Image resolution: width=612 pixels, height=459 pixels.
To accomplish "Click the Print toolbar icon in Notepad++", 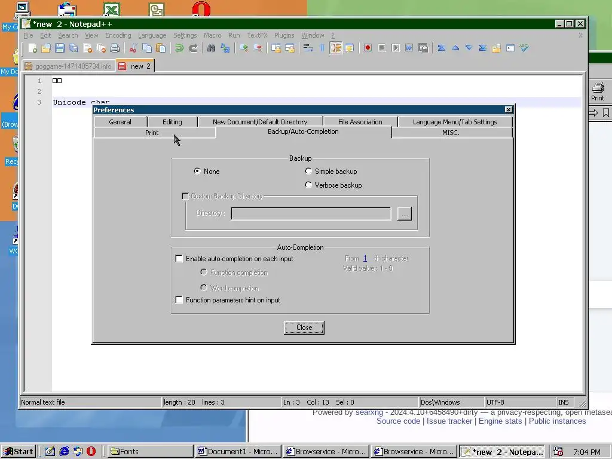I will point(115,48).
